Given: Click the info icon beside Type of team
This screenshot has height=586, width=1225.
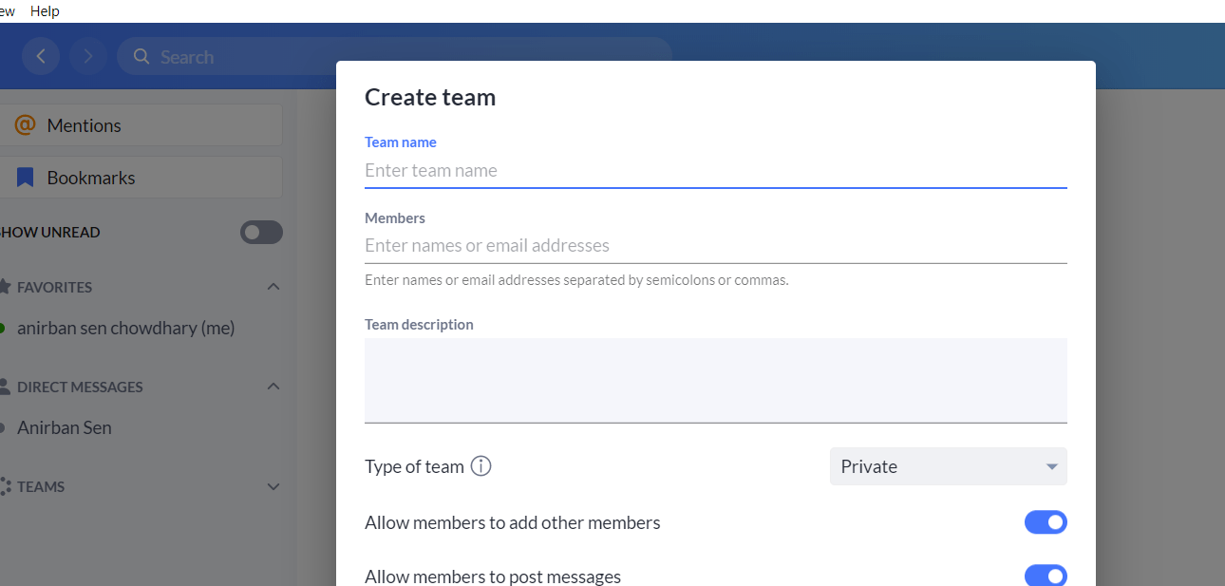Looking at the screenshot, I should pos(481,465).
